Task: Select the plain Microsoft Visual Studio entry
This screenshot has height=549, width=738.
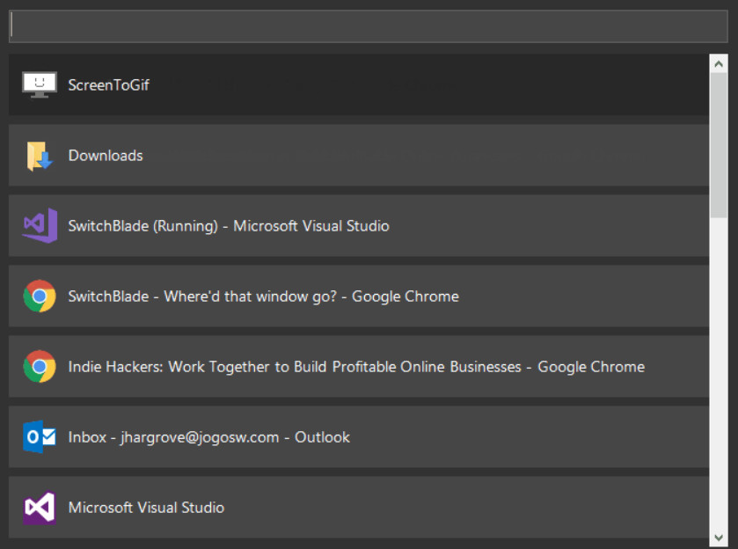Action: pyautogui.click(x=146, y=508)
